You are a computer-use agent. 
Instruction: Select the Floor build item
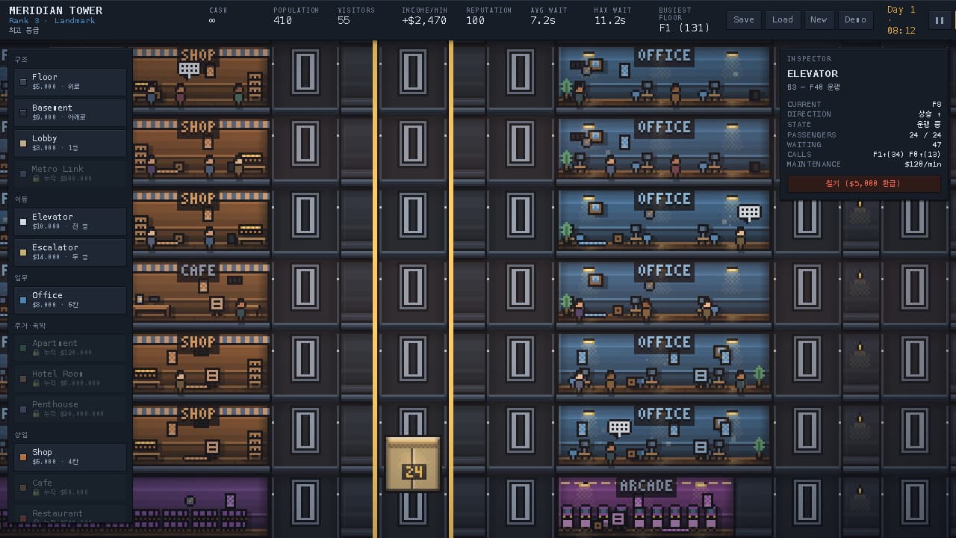[70, 81]
